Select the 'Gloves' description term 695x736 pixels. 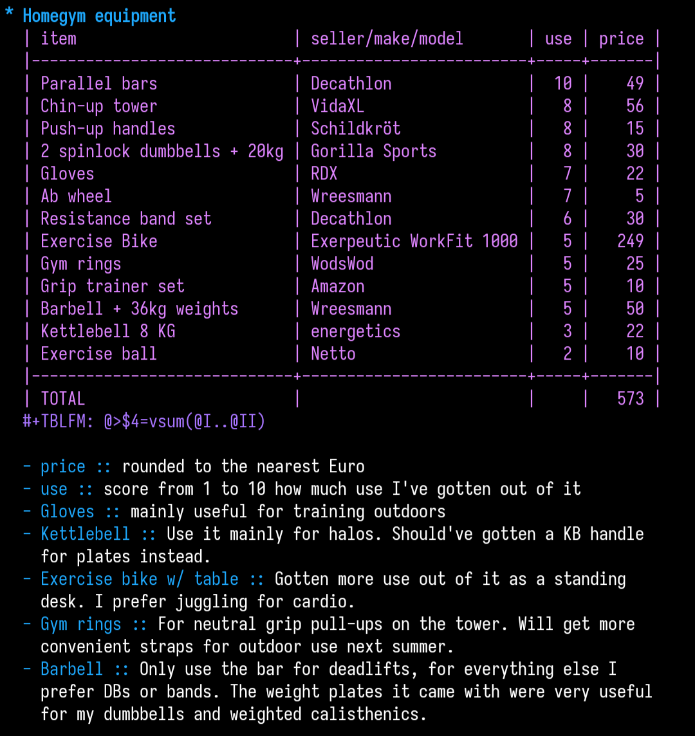coord(67,511)
